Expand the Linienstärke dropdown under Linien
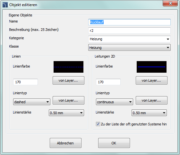This screenshot has height=155, width=180. click(x=66, y=113)
